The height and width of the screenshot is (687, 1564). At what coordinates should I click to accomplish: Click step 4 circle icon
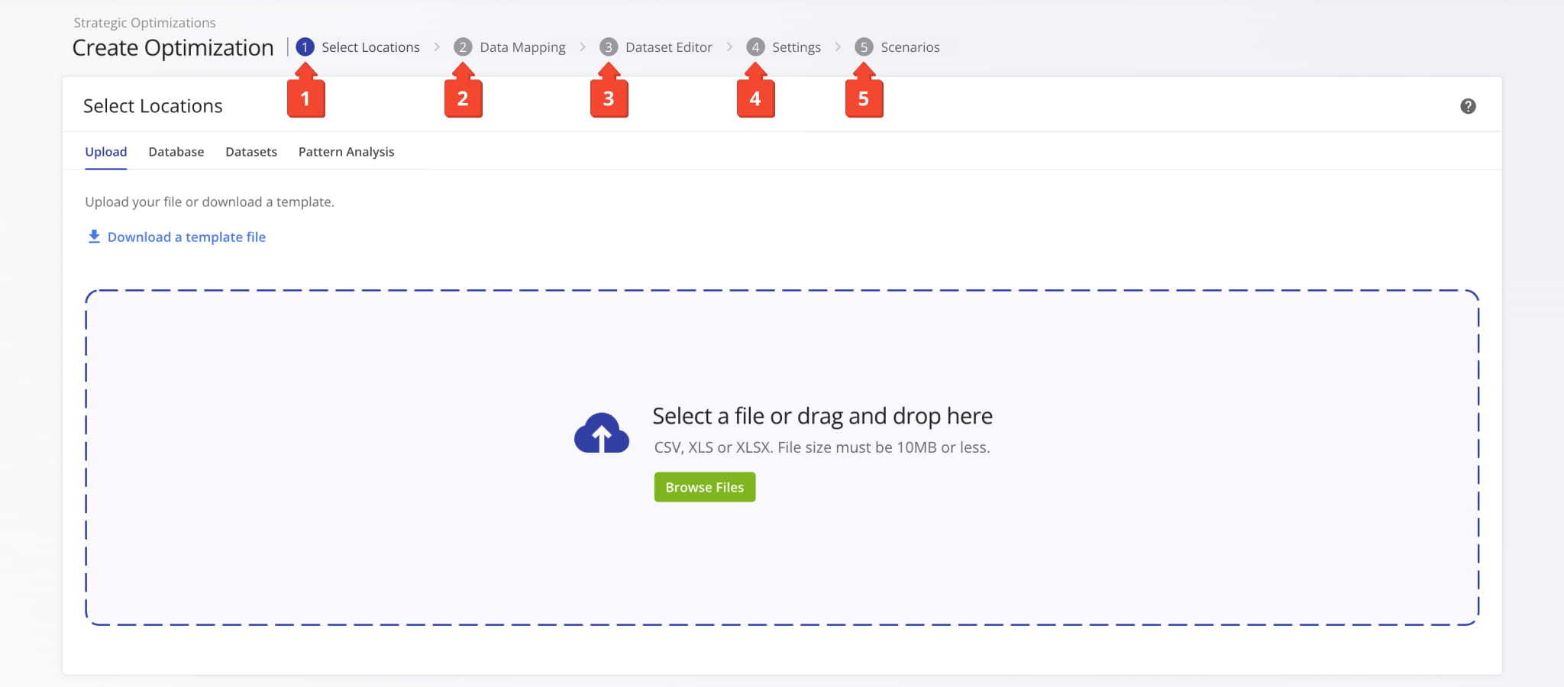tap(755, 47)
